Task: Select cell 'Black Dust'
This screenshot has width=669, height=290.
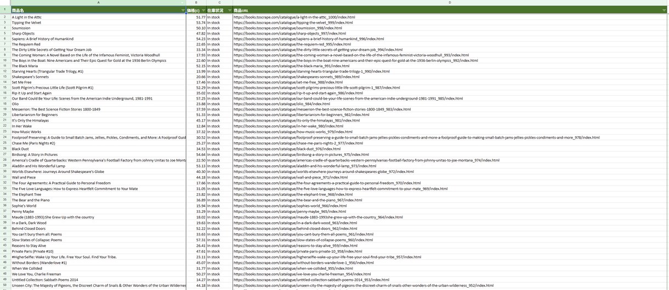Action: coord(98,149)
